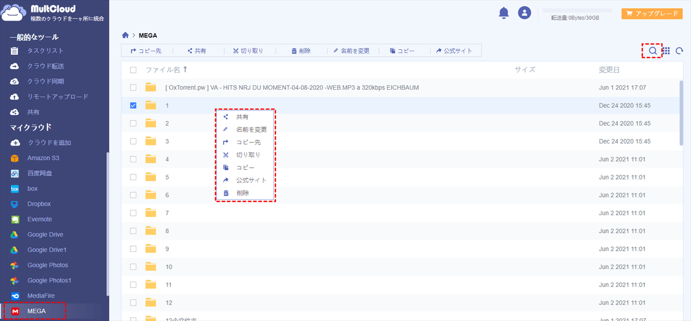Click コピー toolbar button
This screenshot has width=691, height=321.
point(402,51)
